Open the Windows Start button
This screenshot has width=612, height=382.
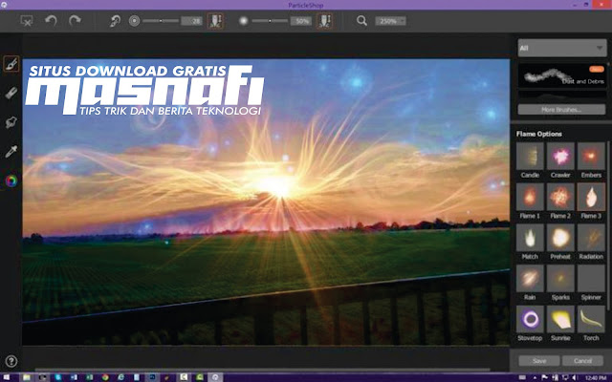[x=5, y=377]
